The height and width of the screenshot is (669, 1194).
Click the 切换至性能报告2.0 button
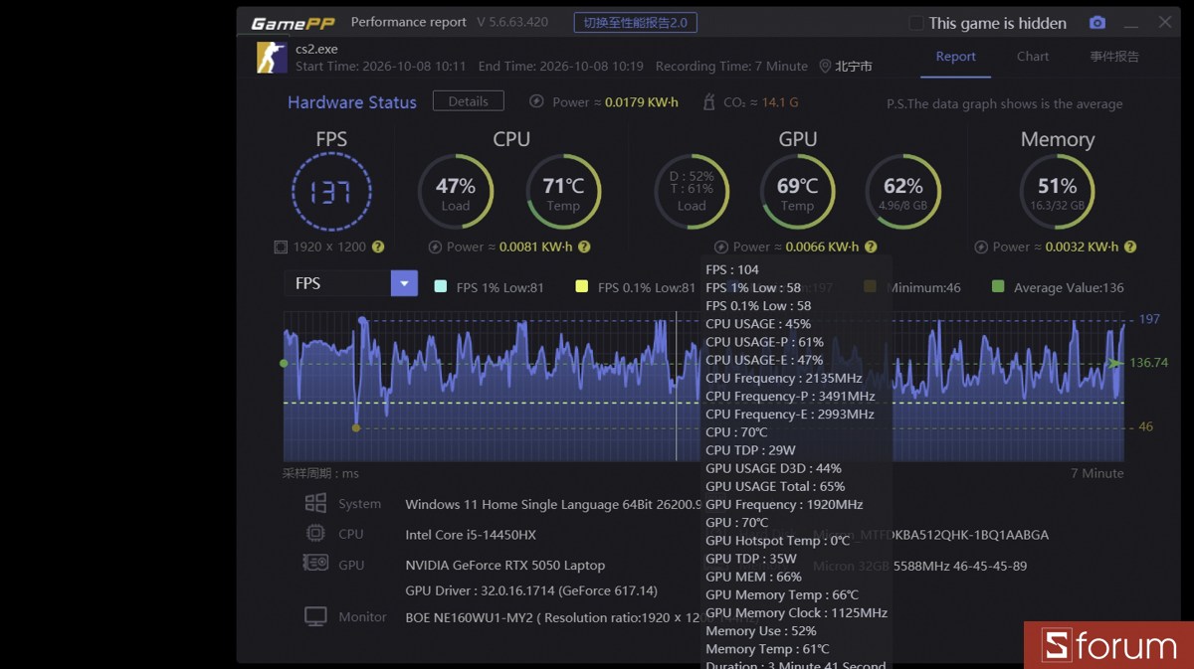point(635,23)
